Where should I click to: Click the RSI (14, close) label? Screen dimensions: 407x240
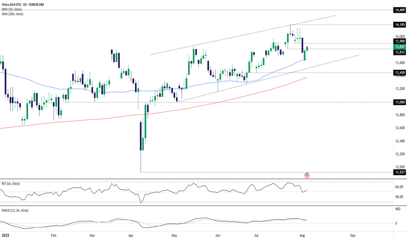10,184
